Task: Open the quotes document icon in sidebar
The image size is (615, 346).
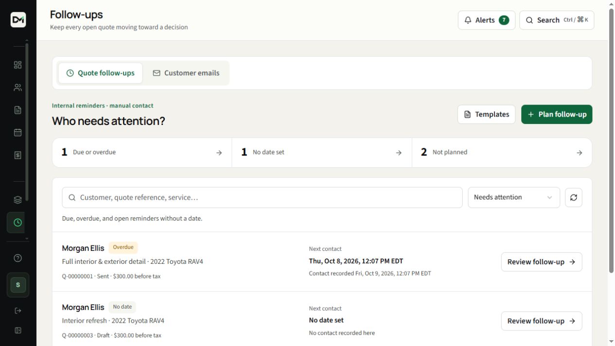Action: pos(18,110)
